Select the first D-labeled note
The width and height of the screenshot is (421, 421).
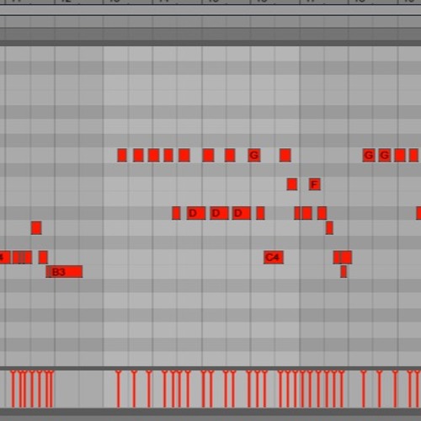coord(196,213)
